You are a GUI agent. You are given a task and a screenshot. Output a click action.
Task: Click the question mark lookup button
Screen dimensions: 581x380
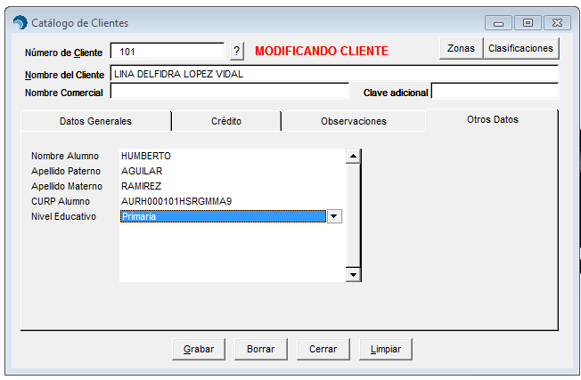236,51
